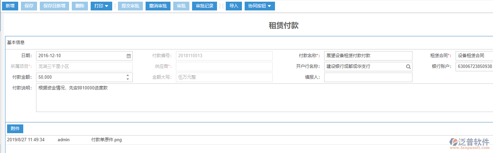Click 提交审批 button
This screenshot has width=493, height=153.
point(130,6)
